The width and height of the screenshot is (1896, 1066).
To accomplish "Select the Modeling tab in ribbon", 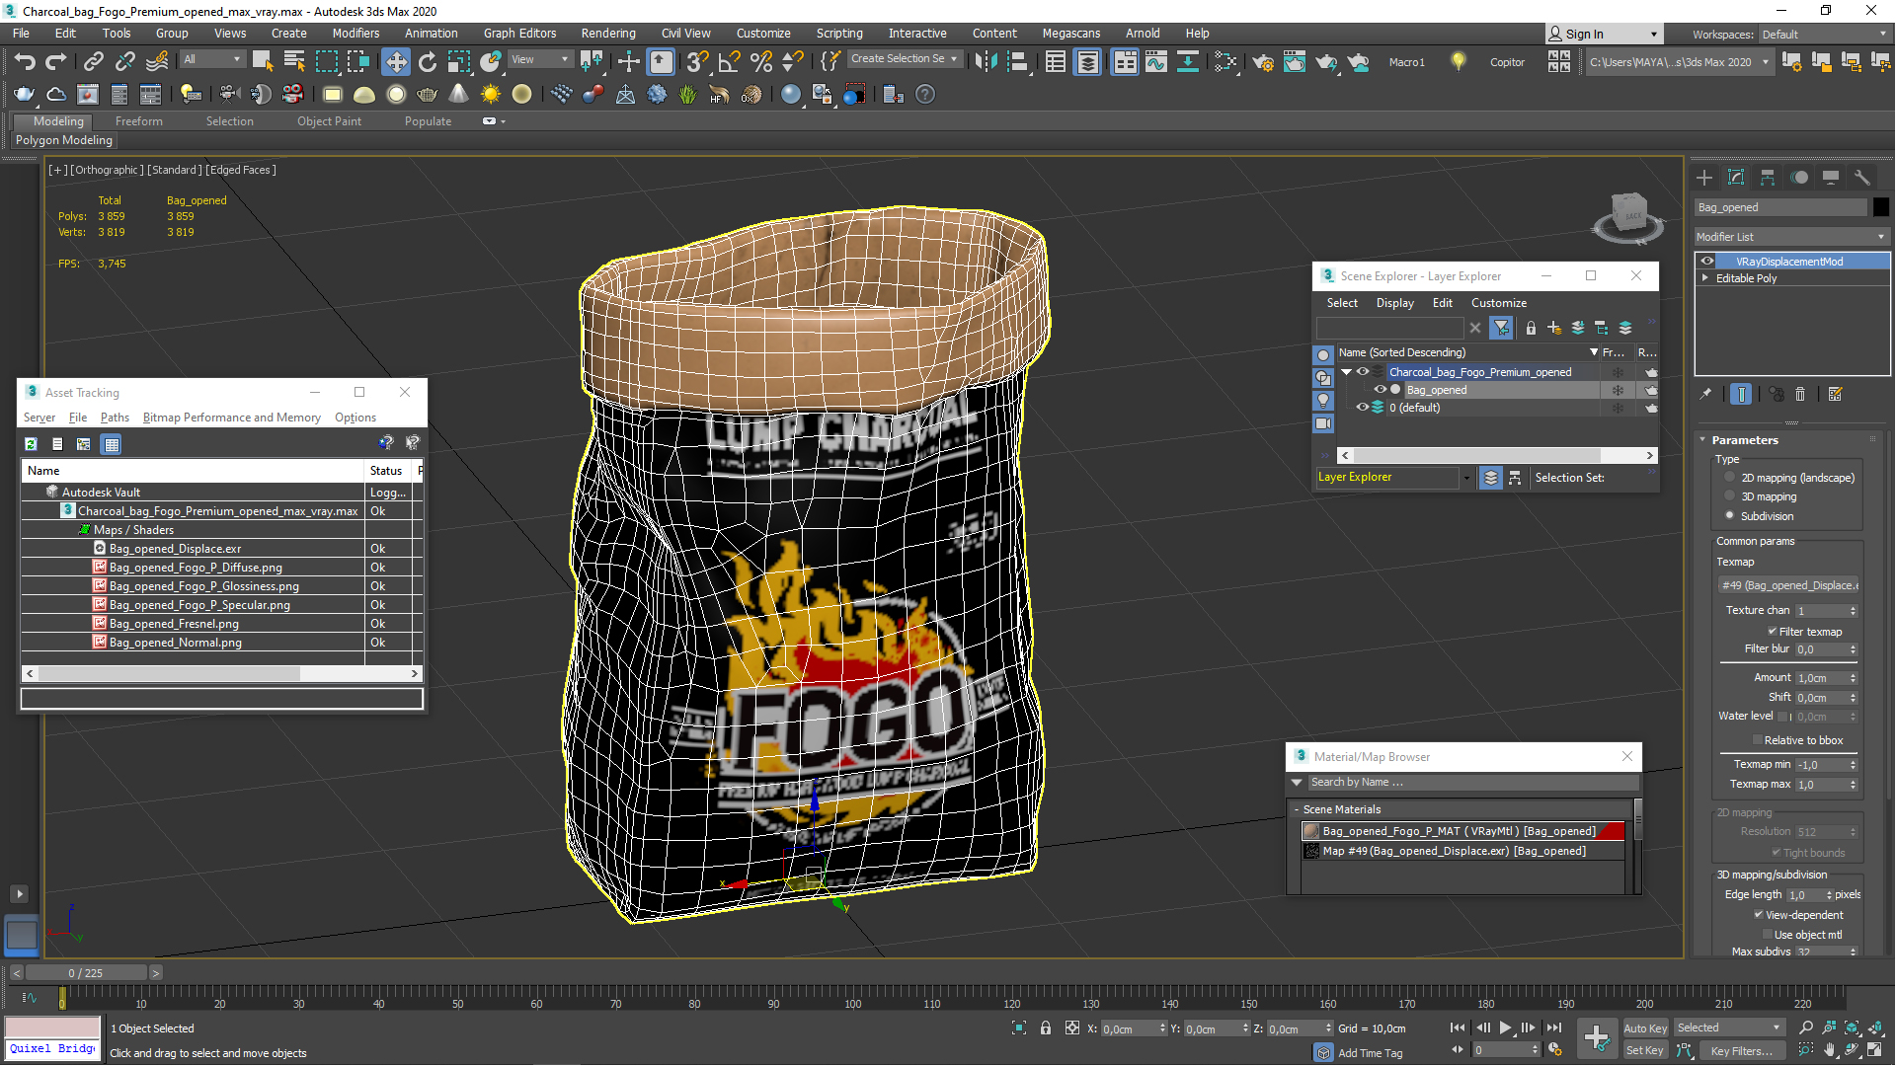I will pos(56,119).
